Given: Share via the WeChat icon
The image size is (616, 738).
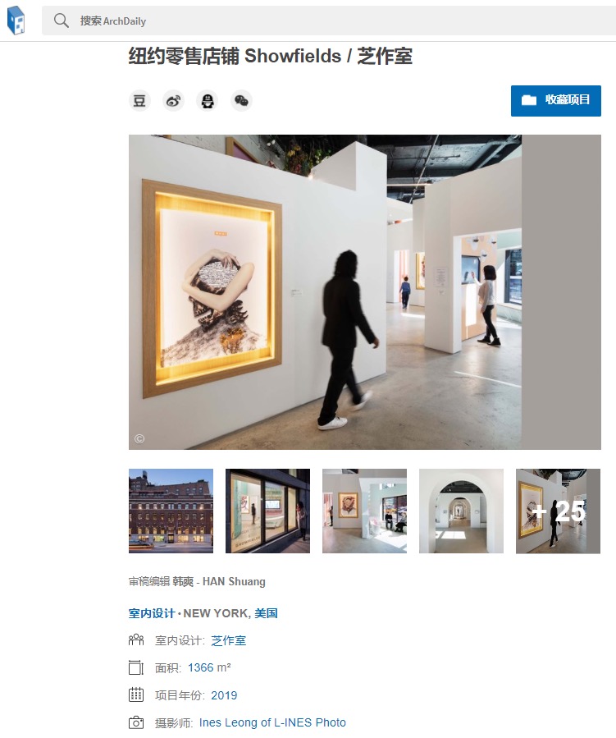Looking at the screenshot, I should point(241,101).
